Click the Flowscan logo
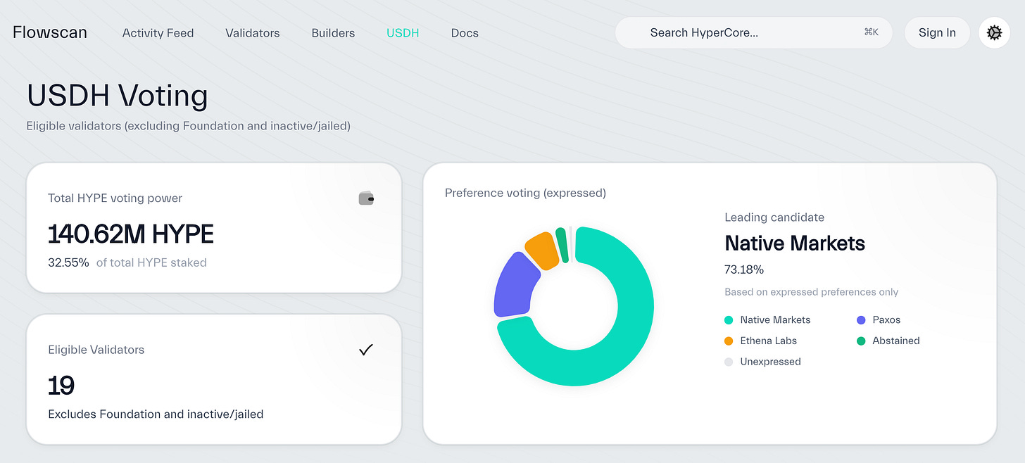This screenshot has width=1025, height=463. (50, 32)
